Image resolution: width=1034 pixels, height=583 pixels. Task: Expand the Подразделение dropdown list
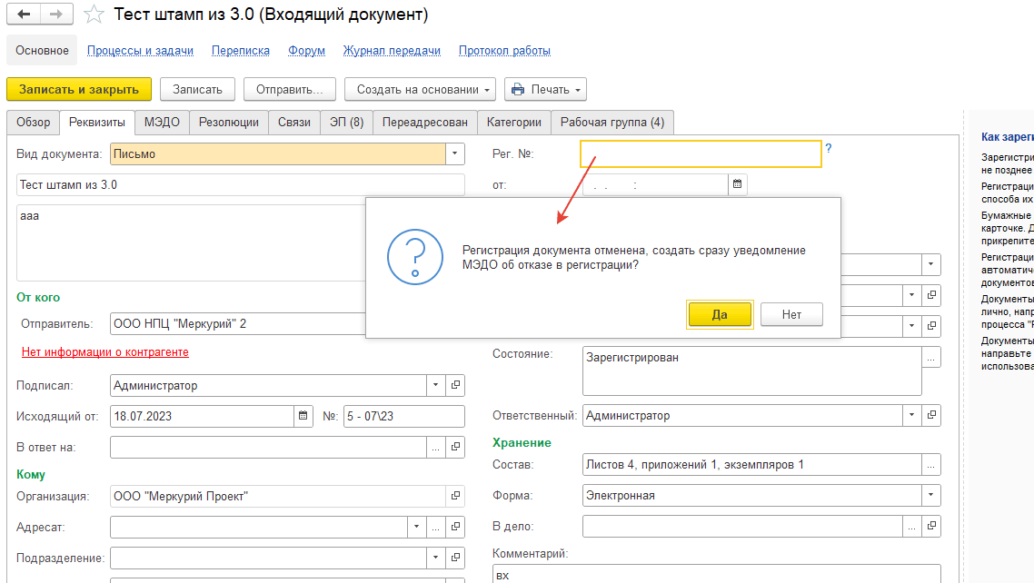435,558
